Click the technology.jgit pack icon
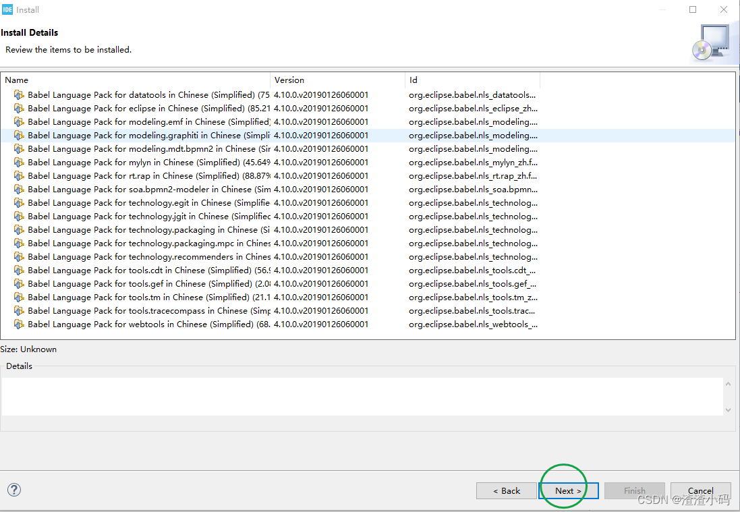 coord(19,216)
